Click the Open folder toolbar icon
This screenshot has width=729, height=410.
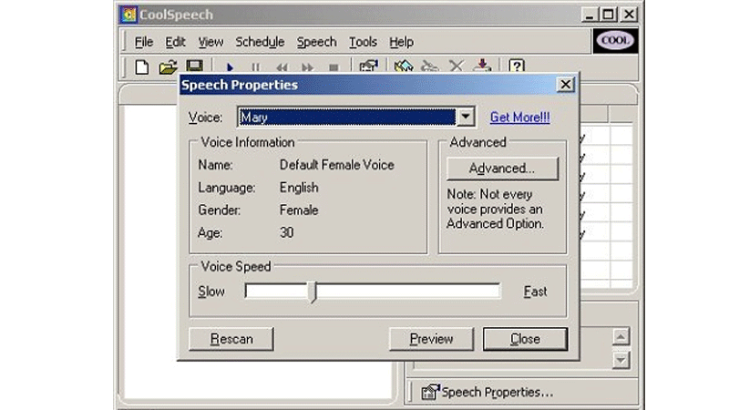coord(168,67)
